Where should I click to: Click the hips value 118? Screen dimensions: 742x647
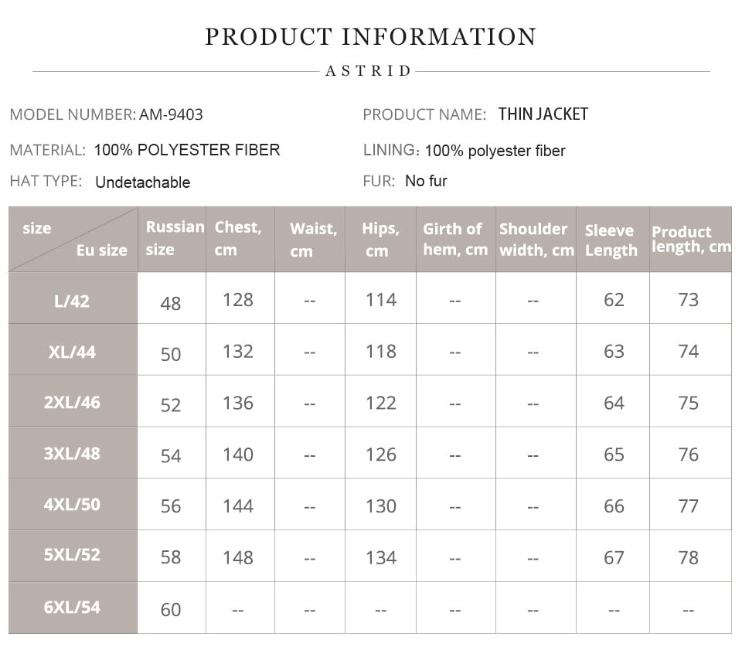coord(380,352)
